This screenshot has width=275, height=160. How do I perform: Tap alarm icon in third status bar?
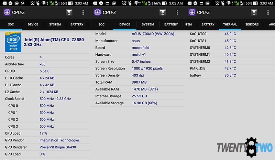[x=218, y=3]
